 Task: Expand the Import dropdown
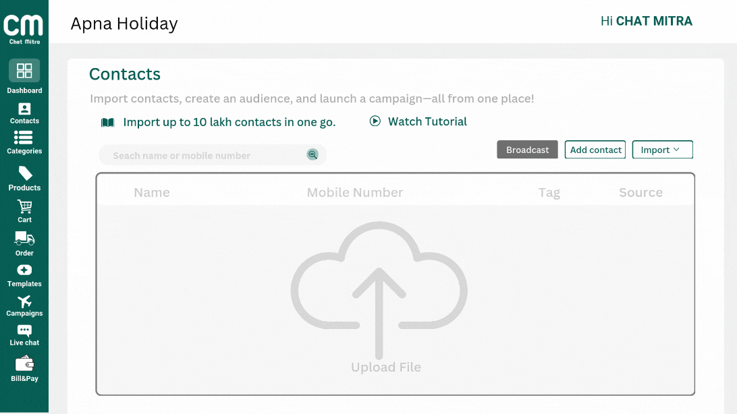662,150
